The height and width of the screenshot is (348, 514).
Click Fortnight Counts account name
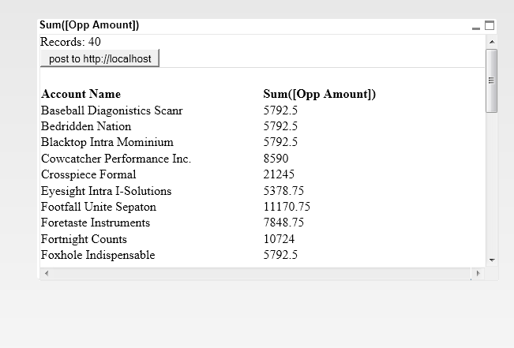(x=84, y=239)
